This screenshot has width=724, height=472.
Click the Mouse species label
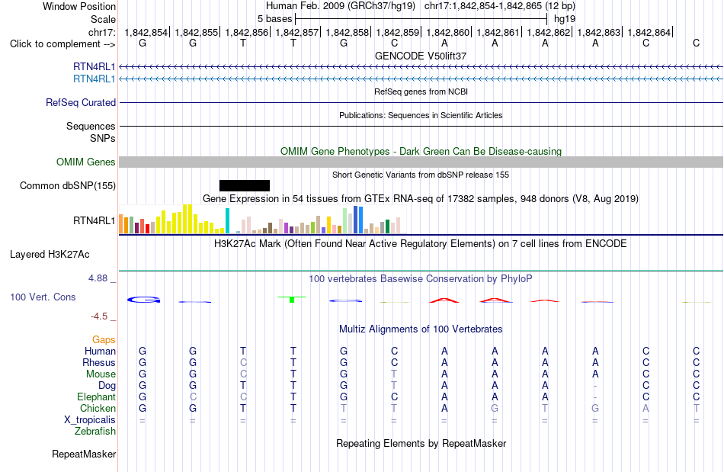point(101,374)
